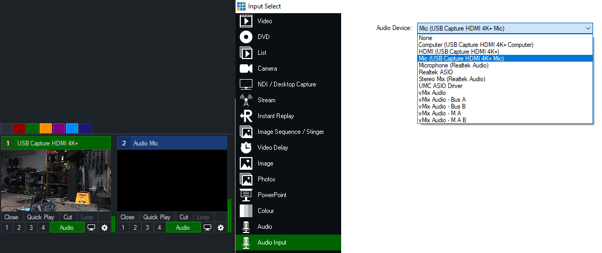Close the USB Capture HDMI 4K+ input
Screen dimensions: 602x253
coord(12,217)
